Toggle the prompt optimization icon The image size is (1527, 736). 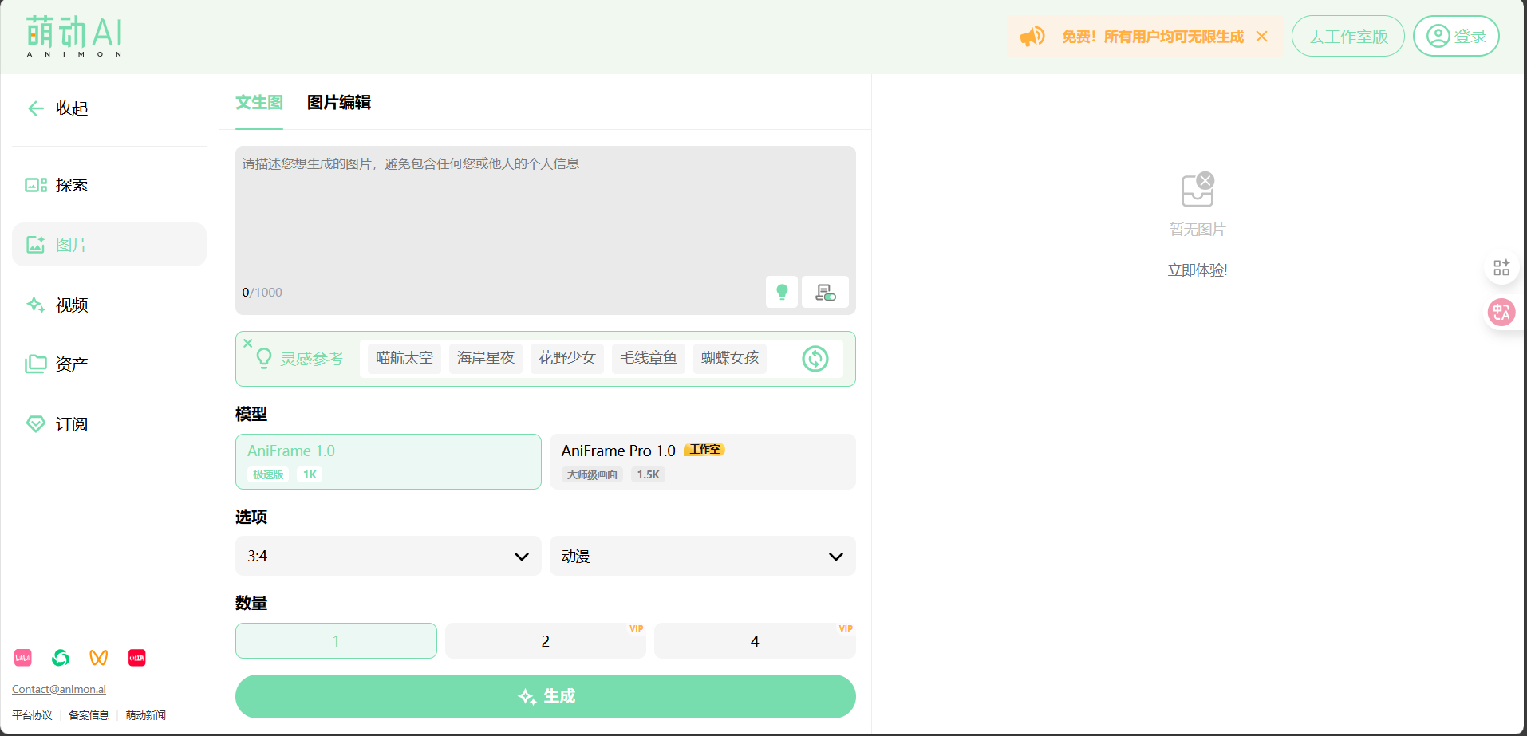tap(825, 292)
